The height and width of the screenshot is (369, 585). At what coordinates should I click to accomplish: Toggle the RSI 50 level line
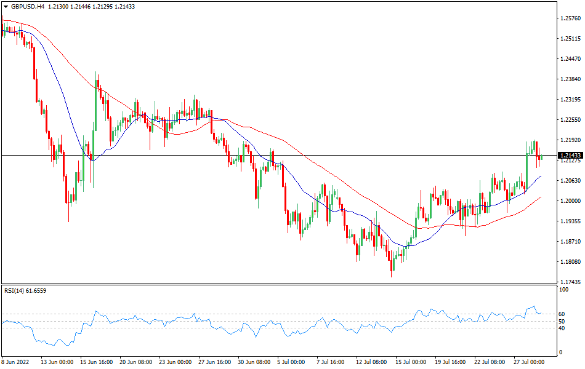coord(277,320)
